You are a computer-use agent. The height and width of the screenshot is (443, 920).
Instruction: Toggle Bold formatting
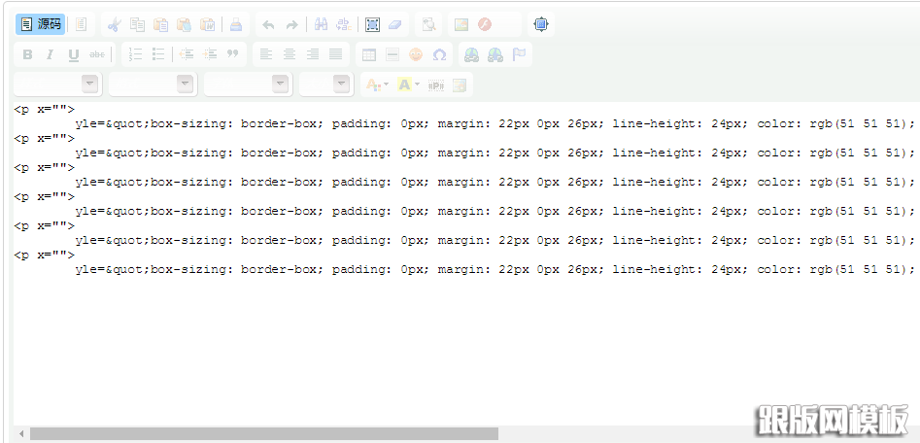point(27,54)
